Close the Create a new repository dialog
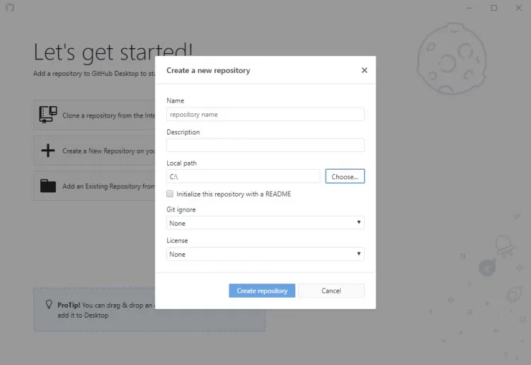 tap(364, 71)
